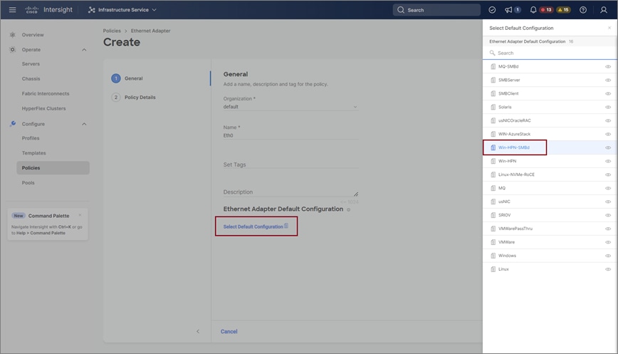Click the Linux-NVMe-RoCE document icon
This screenshot has height=354, width=618.
pyautogui.click(x=493, y=175)
